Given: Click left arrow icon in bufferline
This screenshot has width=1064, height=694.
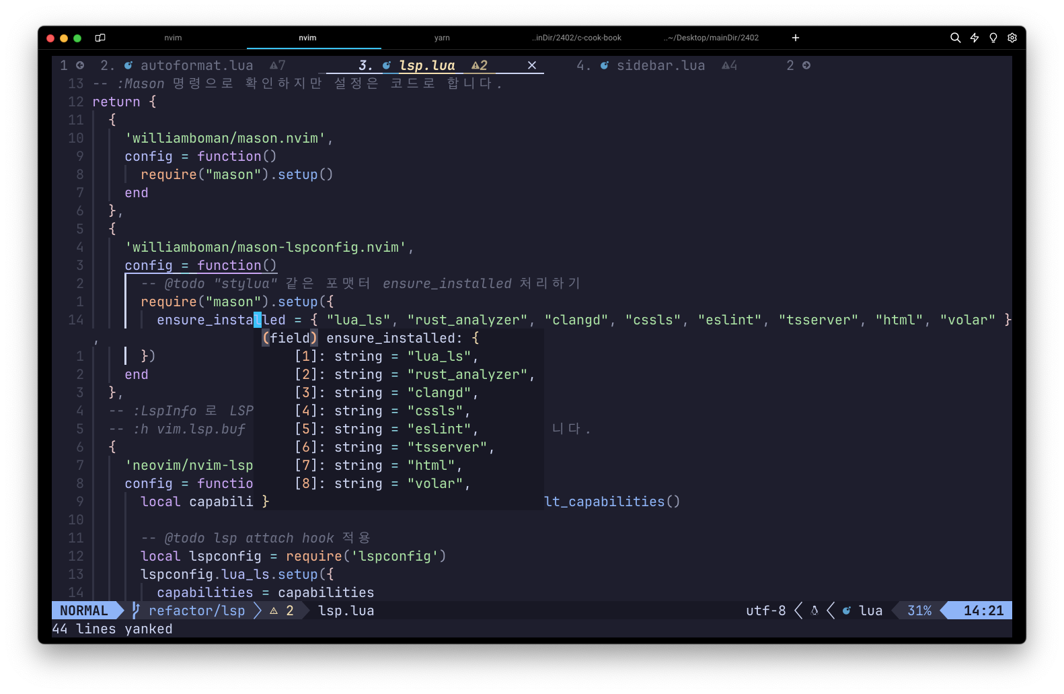Looking at the screenshot, I should click(80, 65).
